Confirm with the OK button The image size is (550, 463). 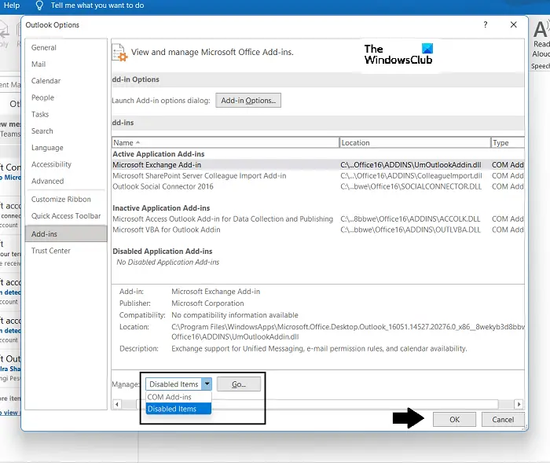point(455,420)
